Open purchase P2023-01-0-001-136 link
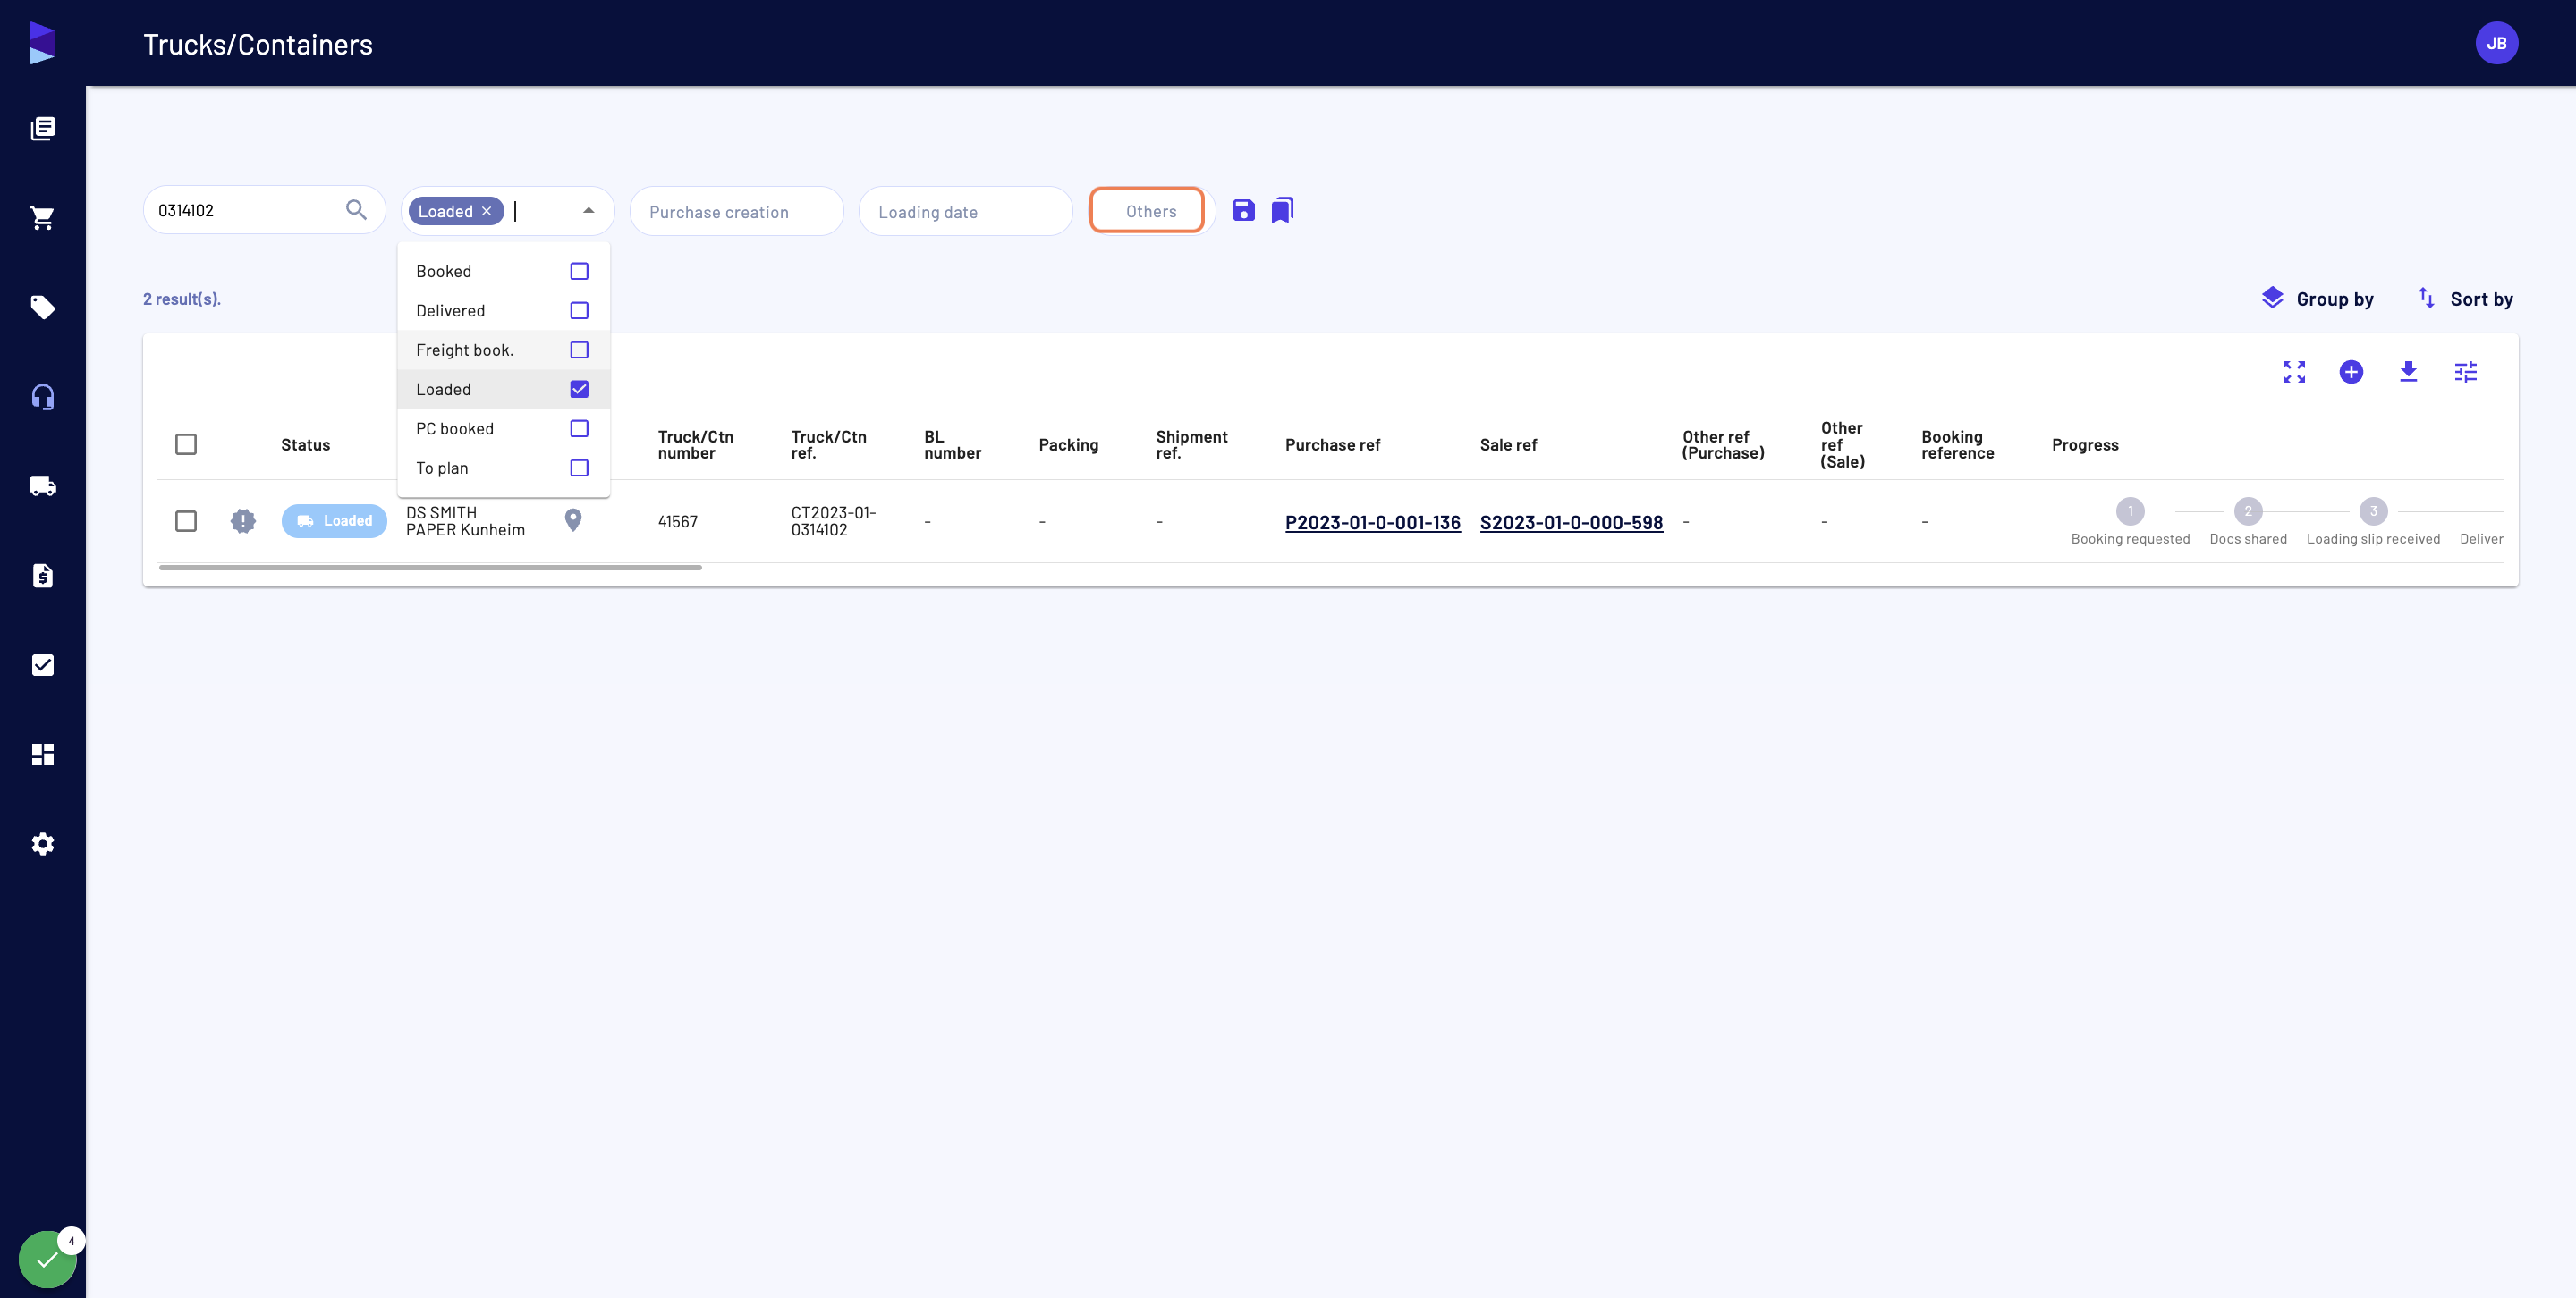This screenshot has height=1298, width=2576. pos(1372,523)
